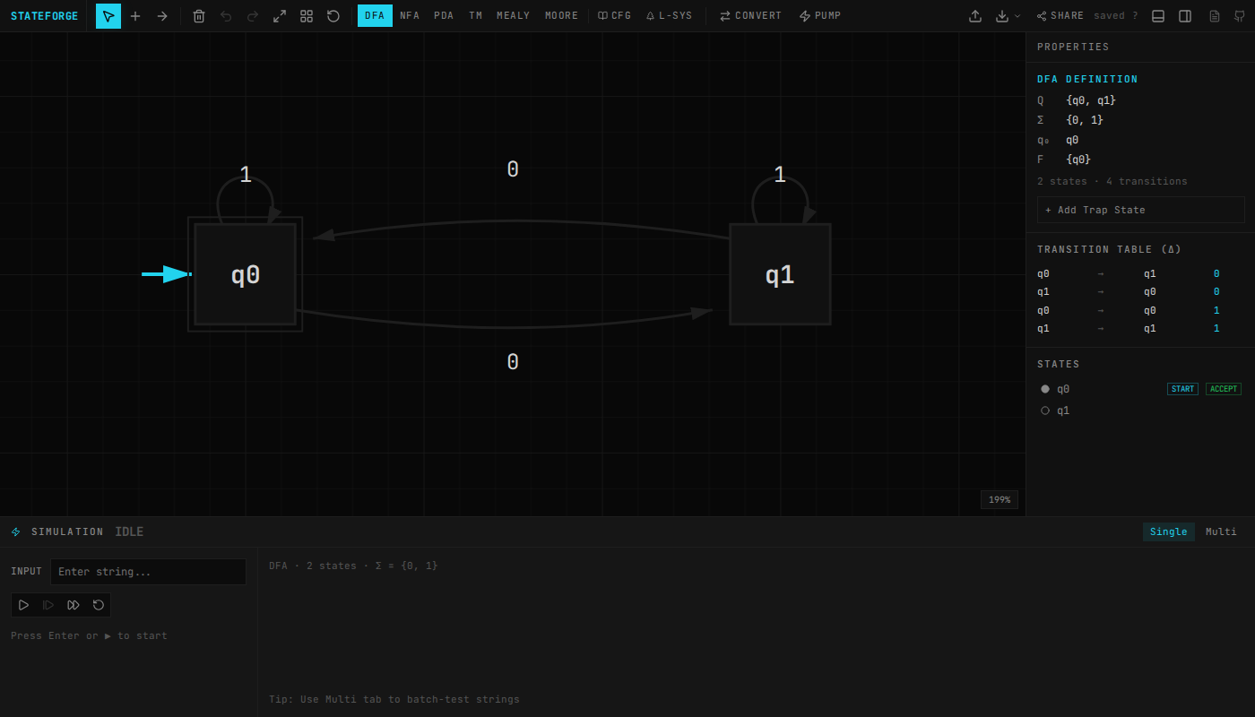Click the Add Trap State button
Screen dimensions: 1255x717
[1140, 209]
